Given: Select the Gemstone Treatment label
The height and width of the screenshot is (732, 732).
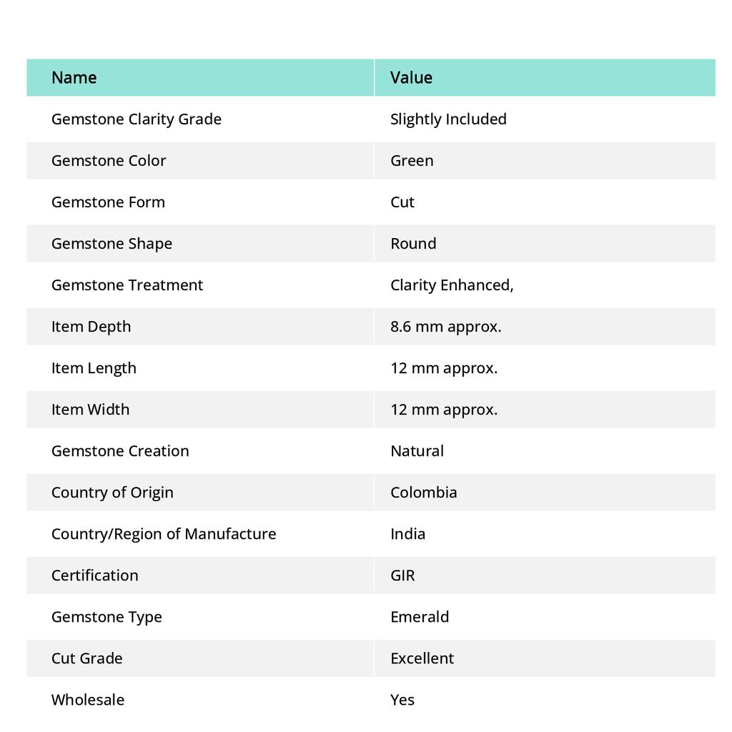Looking at the screenshot, I should click(x=127, y=285).
